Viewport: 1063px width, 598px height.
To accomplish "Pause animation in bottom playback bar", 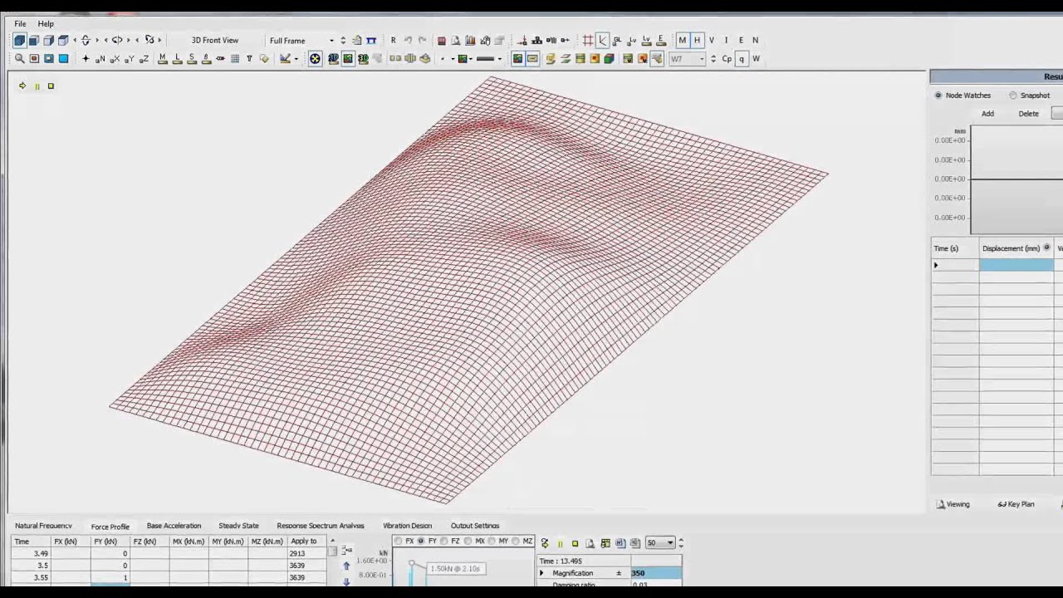I will pos(560,543).
